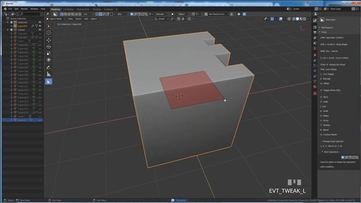Image resolution: width=361 pixels, height=203 pixels.
Task: Open the Edit menu
Action: point(16,9)
